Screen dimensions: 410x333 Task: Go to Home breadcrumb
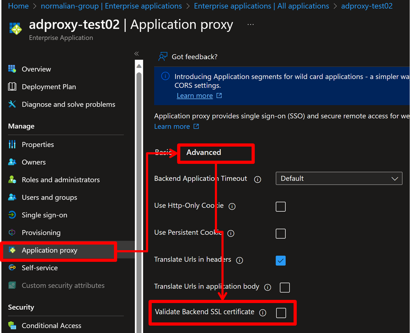(x=18, y=6)
